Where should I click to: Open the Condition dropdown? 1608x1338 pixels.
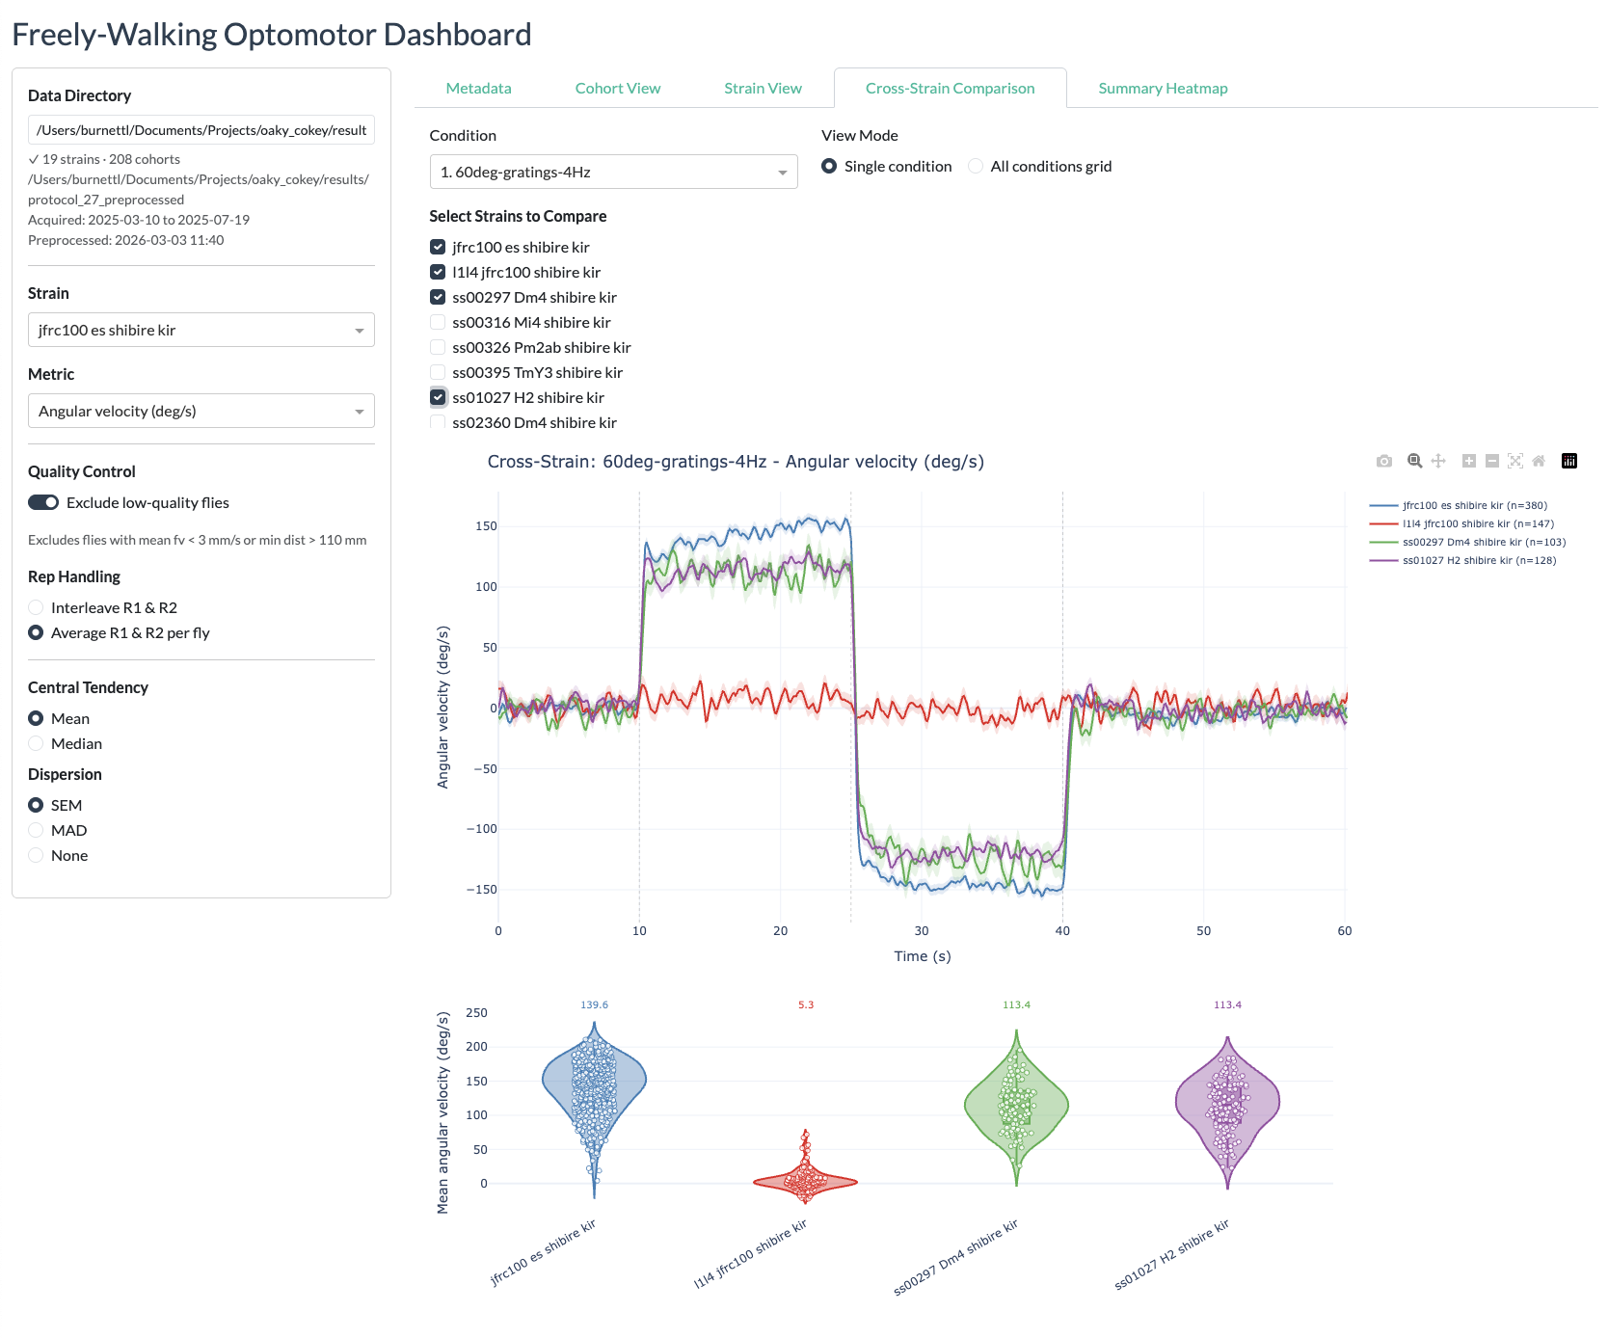613,172
